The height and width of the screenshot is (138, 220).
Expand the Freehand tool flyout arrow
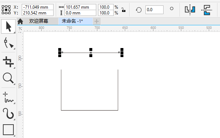point(14,103)
